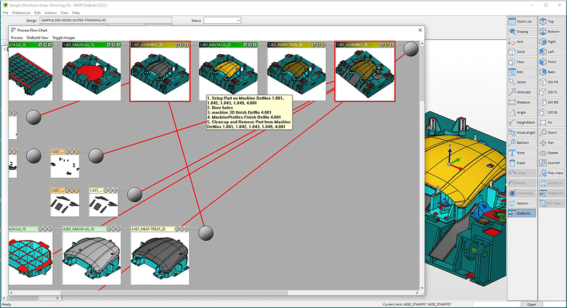Open the DieBuild View menu

(37, 37)
